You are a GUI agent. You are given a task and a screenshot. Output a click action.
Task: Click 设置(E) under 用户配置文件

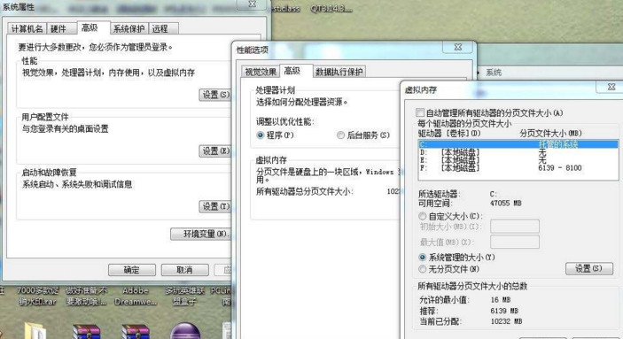(215, 151)
